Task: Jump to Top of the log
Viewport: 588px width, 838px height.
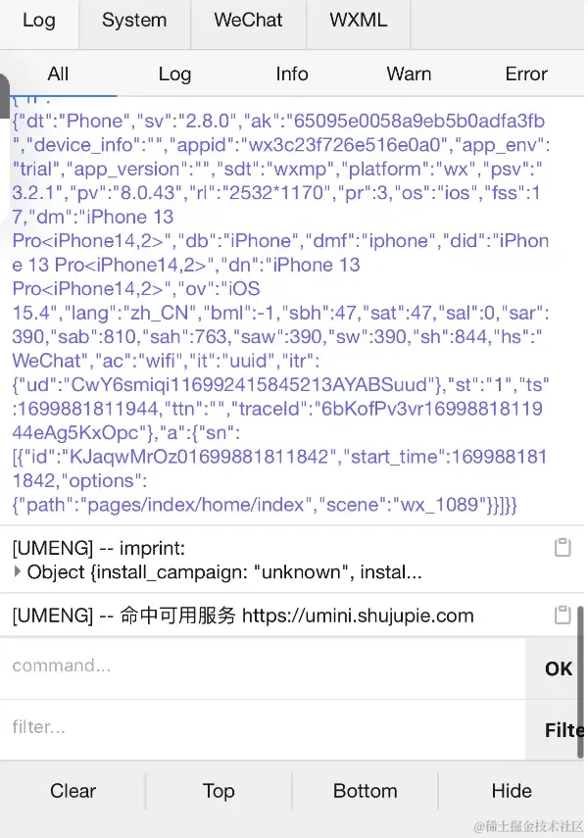Action: 219,791
